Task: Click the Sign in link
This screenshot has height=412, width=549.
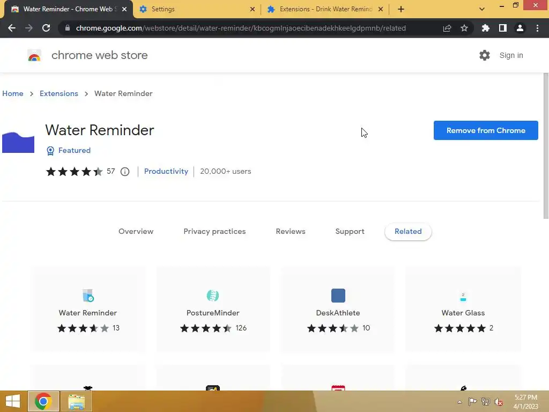Action: (511, 55)
